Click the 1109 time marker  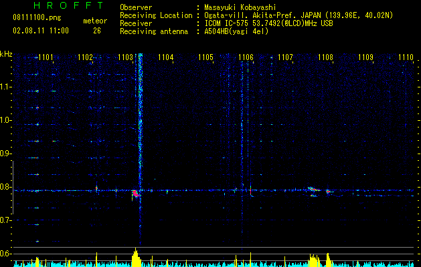click(x=365, y=57)
